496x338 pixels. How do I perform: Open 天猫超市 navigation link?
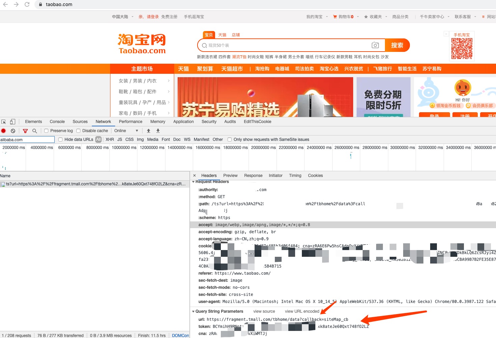232,69
